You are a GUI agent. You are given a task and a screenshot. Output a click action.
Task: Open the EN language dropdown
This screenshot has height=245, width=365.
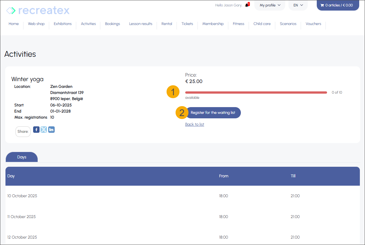pyautogui.click(x=298, y=5)
